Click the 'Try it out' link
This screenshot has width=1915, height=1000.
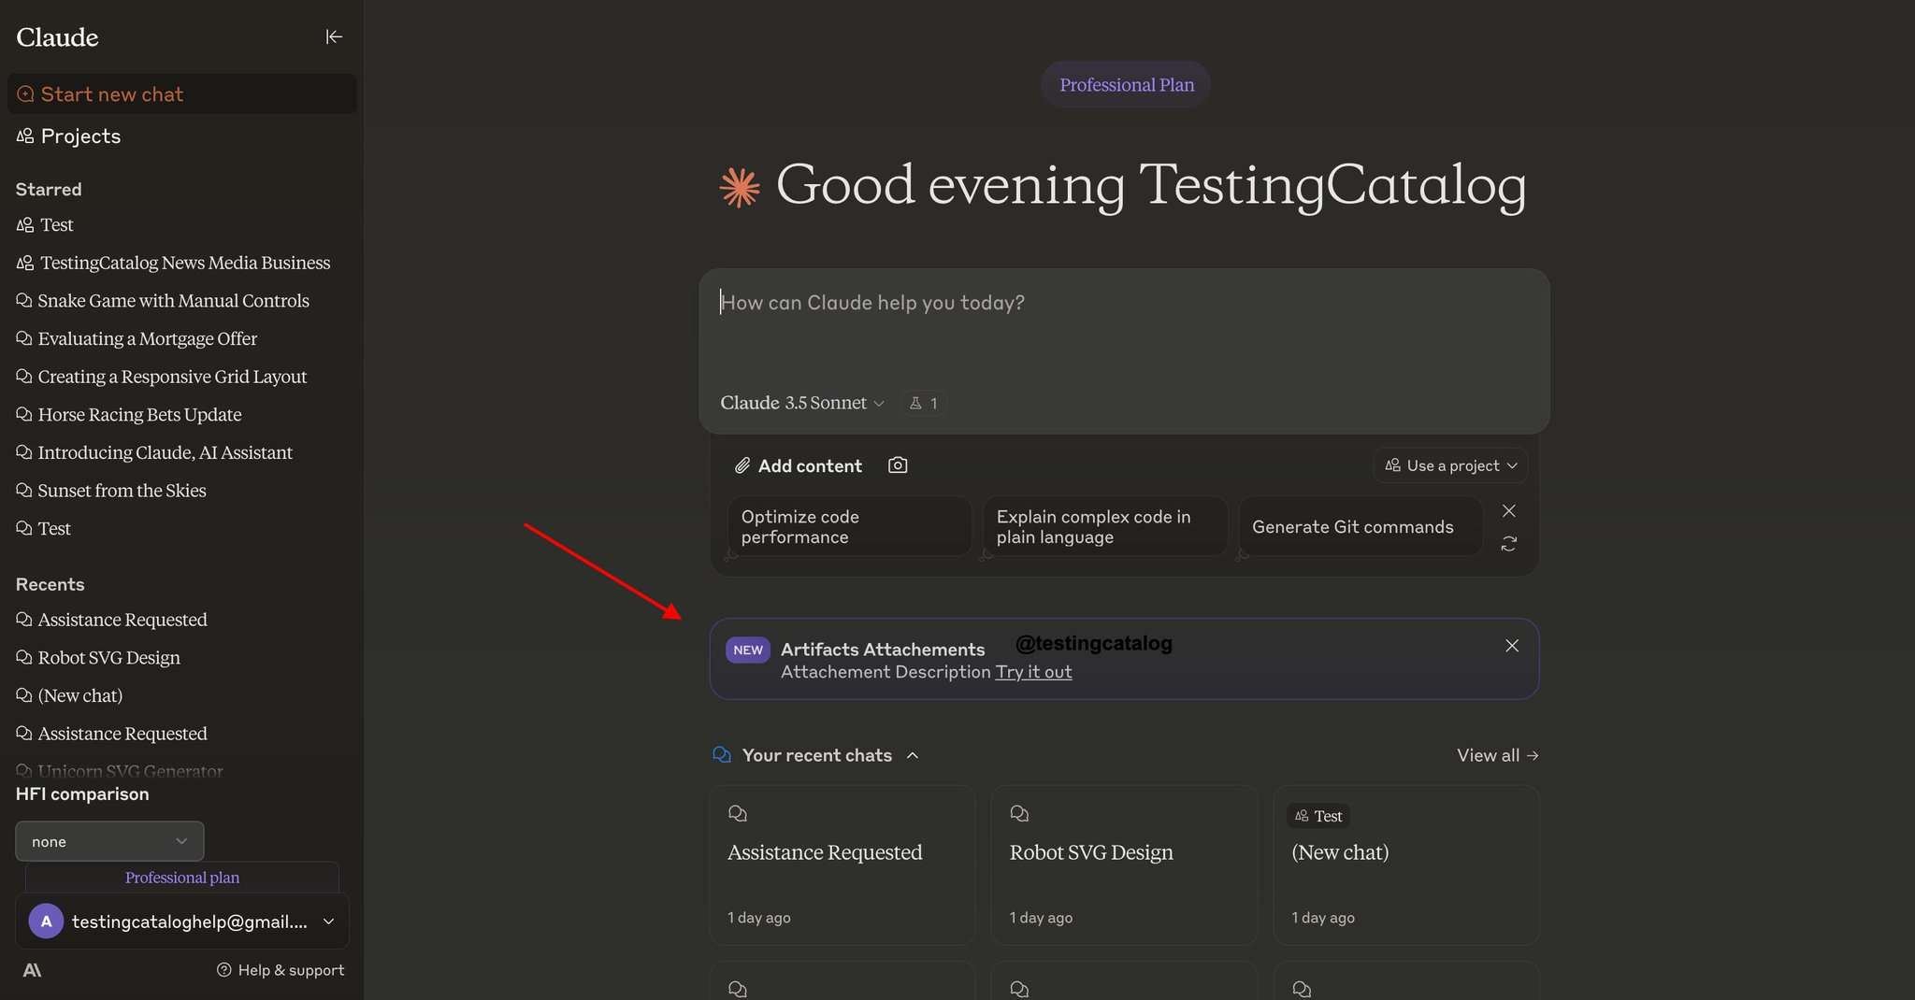pyautogui.click(x=1033, y=672)
